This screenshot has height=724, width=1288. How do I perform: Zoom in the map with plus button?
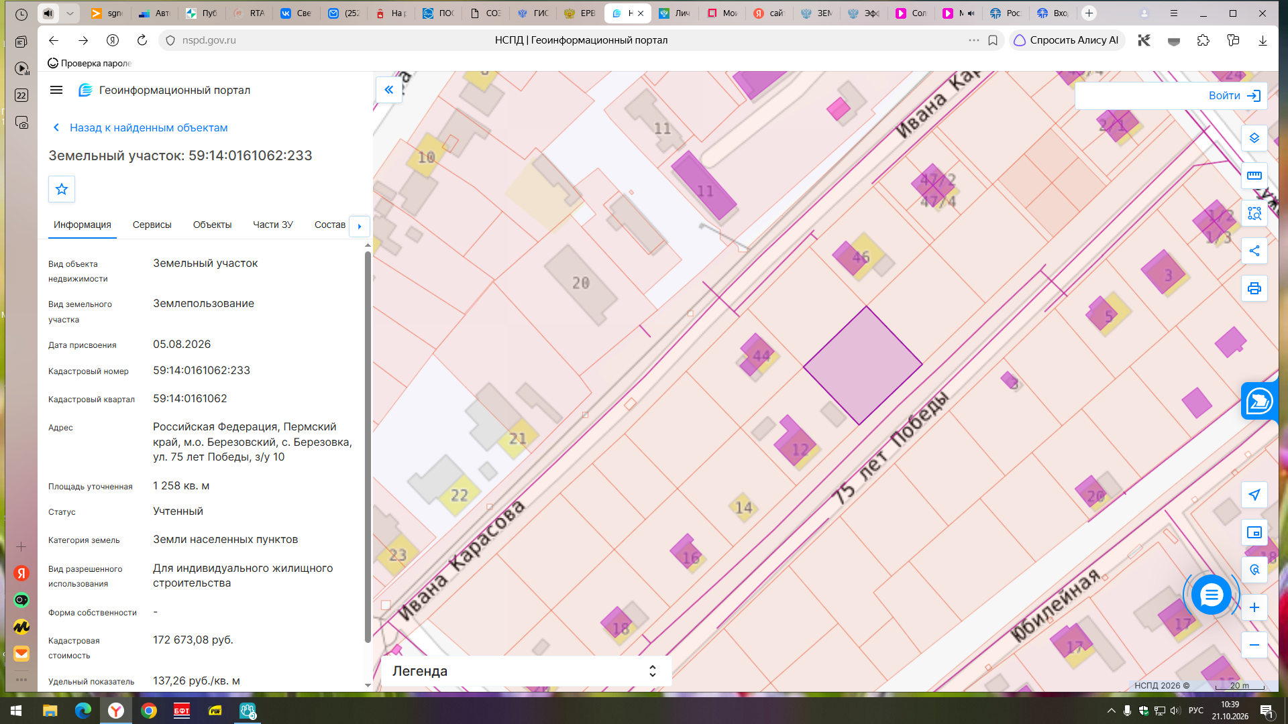click(1254, 607)
